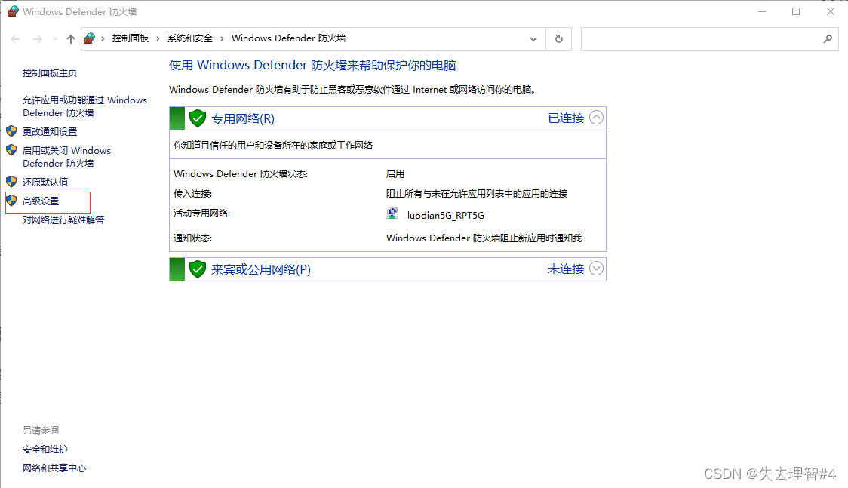
Task: Open address bar history dropdown
Action: pyautogui.click(x=533, y=39)
